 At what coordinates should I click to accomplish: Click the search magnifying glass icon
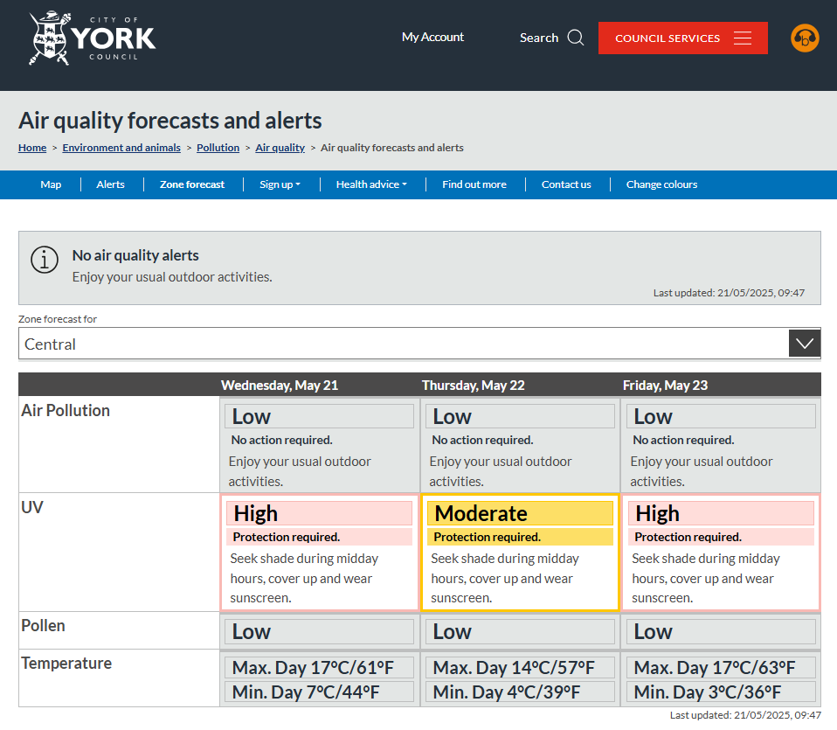(x=576, y=38)
